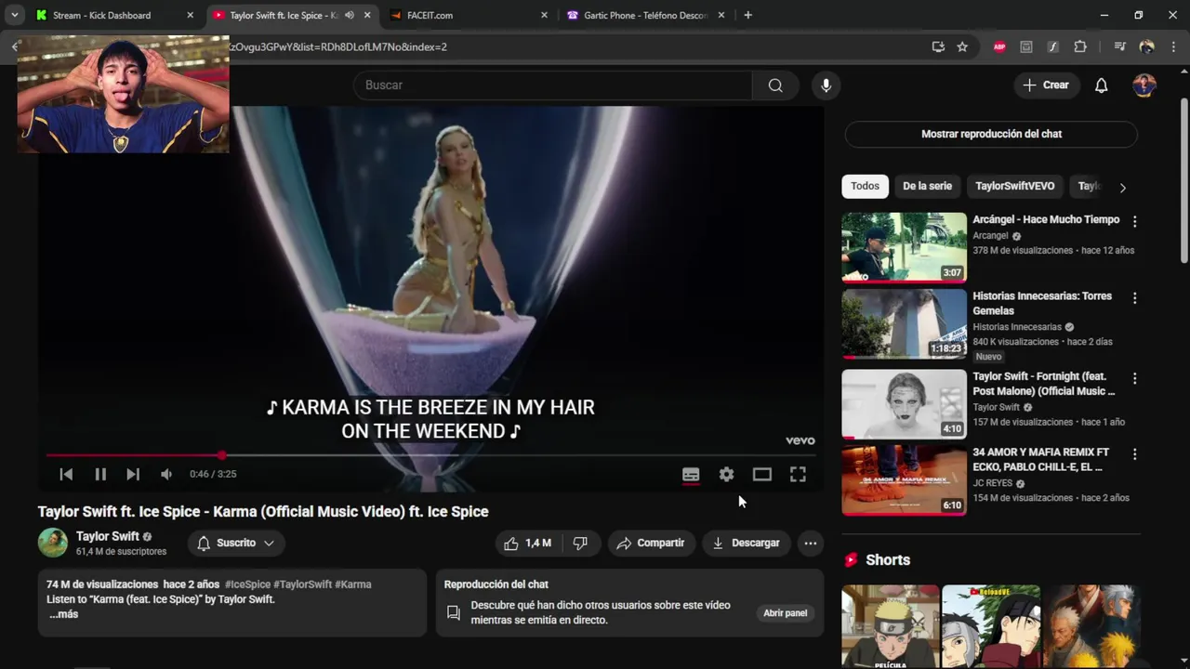Seek along the red video progress bar
The width and height of the screenshot is (1190, 669).
pyautogui.click(x=430, y=455)
